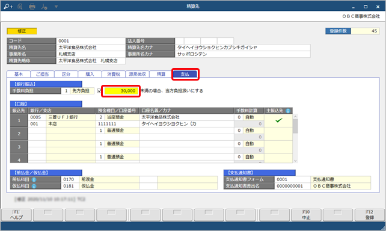Click row 3 header in 口座 table

19,147
